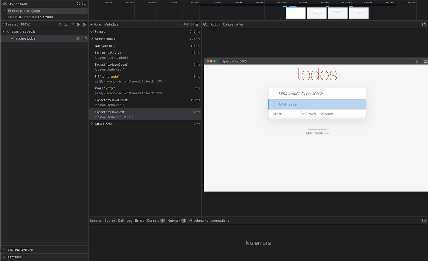Click the 500ms mark on the timeline
This screenshot has height=261, width=428.
click(x=303, y=2)
